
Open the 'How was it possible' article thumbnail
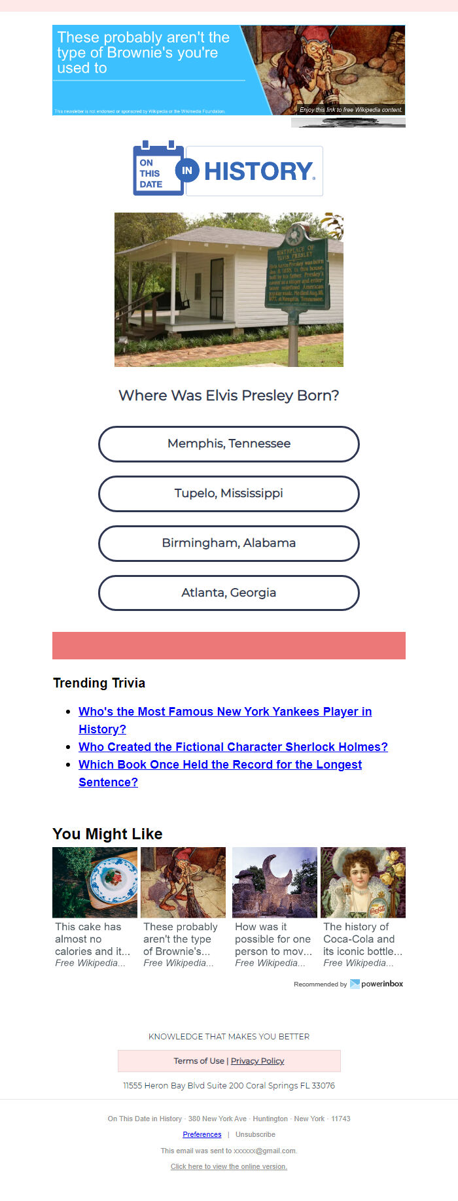(275, 882)
